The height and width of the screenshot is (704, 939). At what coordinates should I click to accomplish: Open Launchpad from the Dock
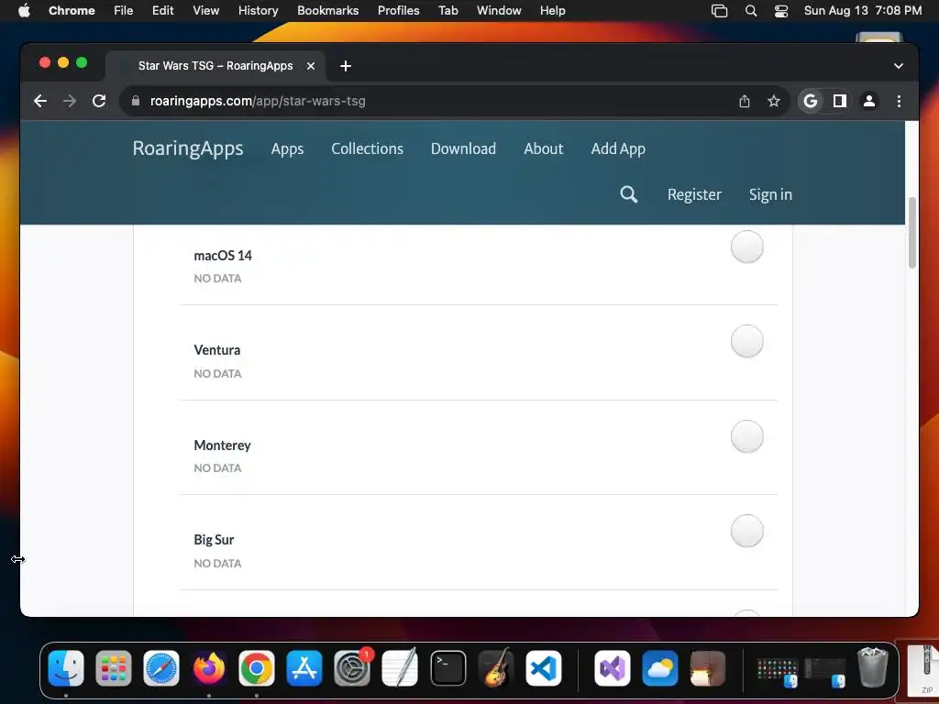click(x=113, y=668)
